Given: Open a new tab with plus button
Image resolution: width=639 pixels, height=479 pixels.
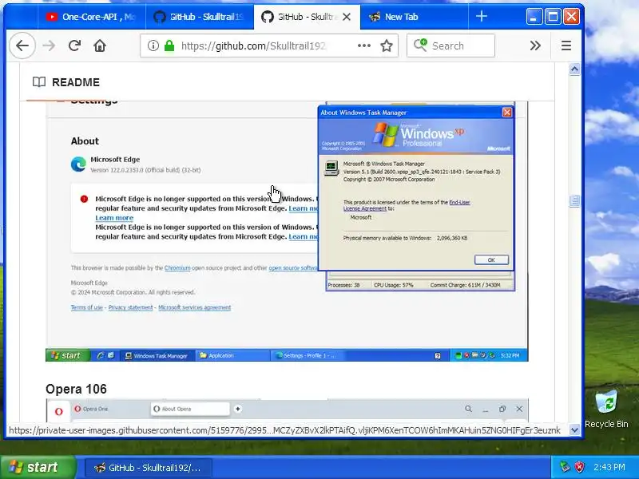Looking at the screenshot, I should click(x=482, y=16).
